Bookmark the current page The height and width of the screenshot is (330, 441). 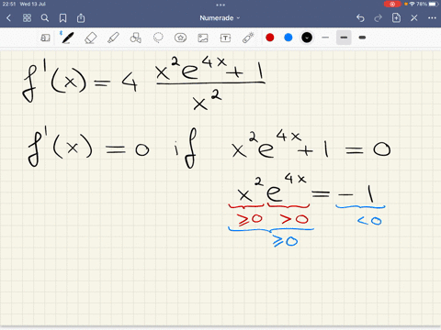(62, 18)
